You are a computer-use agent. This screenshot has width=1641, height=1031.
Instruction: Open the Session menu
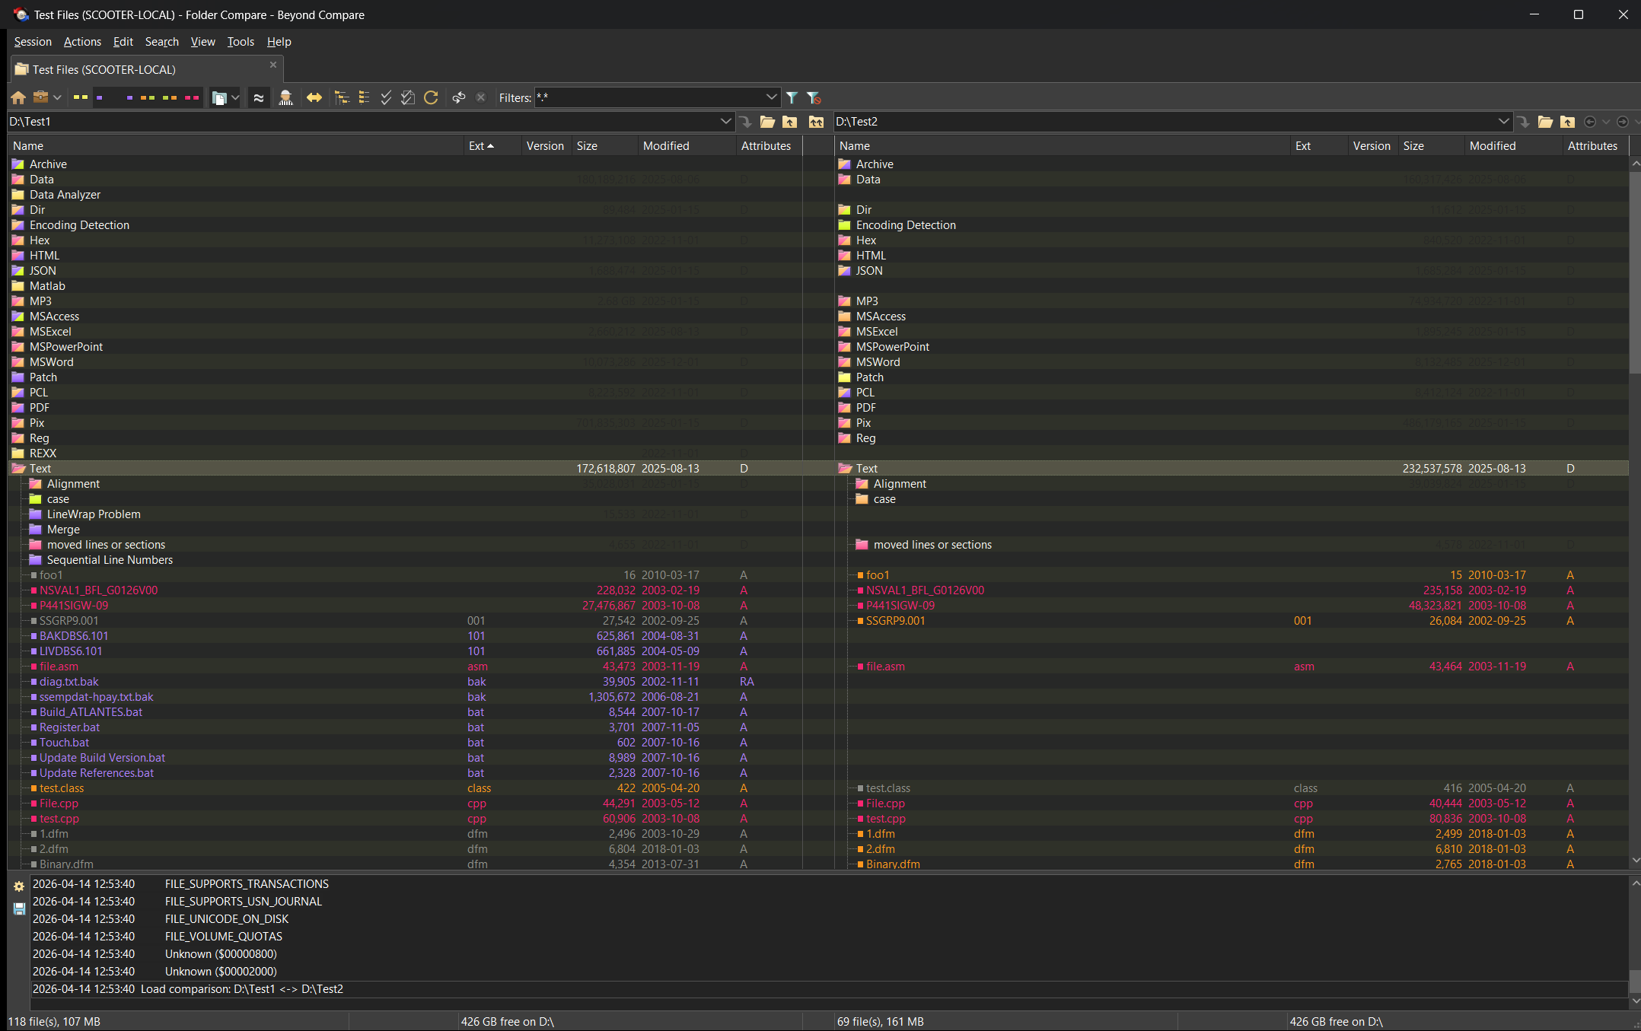(33, 42)
